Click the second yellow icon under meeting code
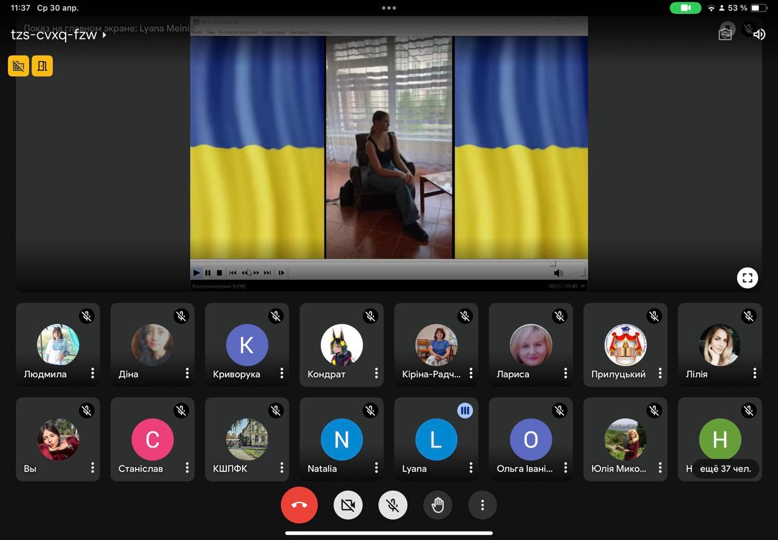778x540 pixels. coord(42,66)
